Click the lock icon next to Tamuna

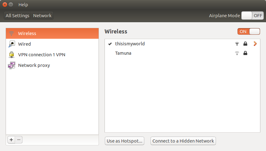pos(245,53)
